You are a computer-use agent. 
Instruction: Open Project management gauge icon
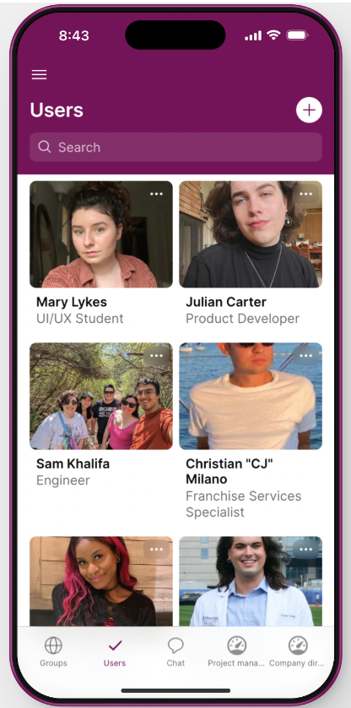pos(237,646)
